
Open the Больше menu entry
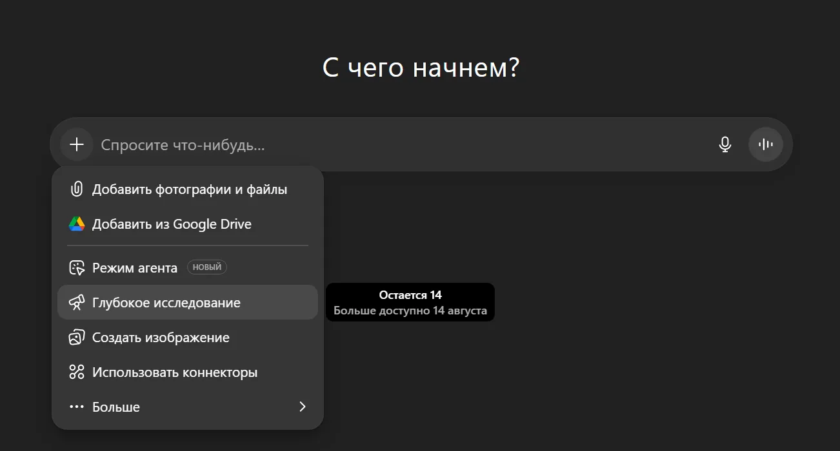click(x=188, y=407)
